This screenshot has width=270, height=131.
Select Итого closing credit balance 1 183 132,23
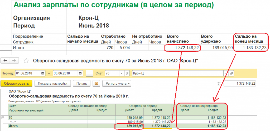pos(213,126)
